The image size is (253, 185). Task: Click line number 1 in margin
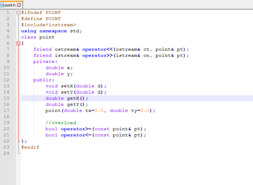8,13
